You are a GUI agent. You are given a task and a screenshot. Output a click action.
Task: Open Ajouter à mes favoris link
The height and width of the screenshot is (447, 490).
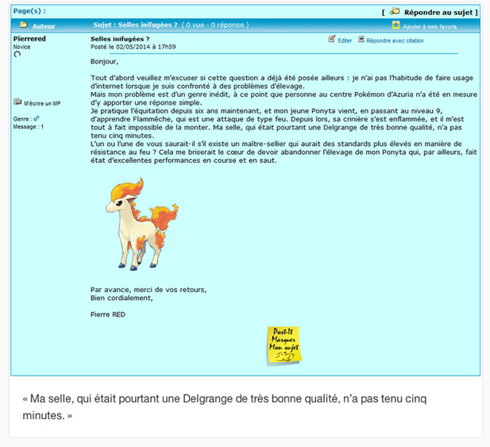430,27
